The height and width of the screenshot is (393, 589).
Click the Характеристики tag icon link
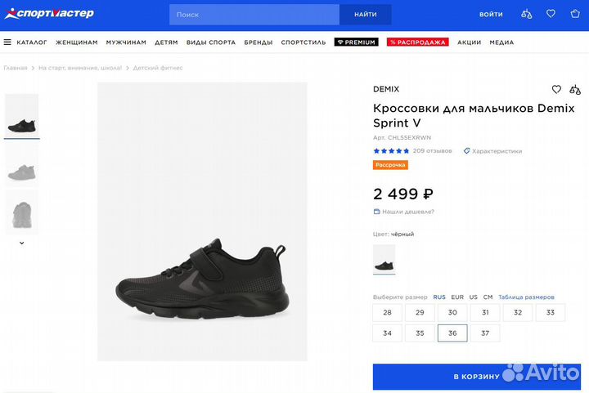tap(492, 151)
